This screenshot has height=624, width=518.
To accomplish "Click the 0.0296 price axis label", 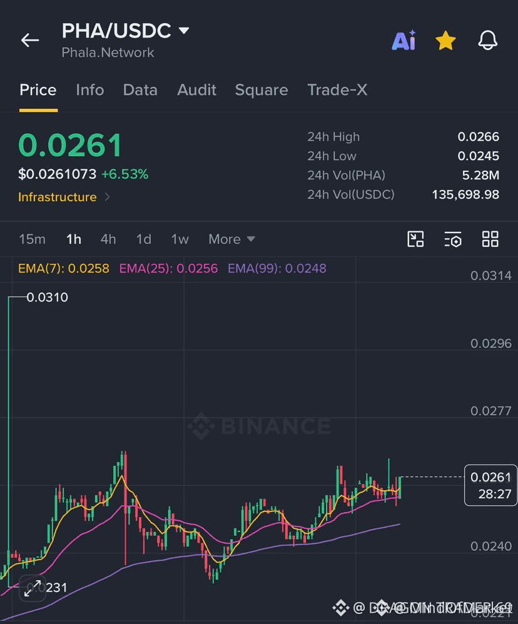I will 491,343.
